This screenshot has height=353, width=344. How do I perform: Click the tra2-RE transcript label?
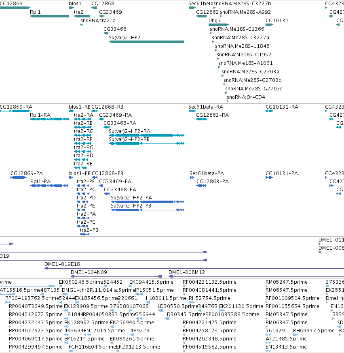[83, 164]
